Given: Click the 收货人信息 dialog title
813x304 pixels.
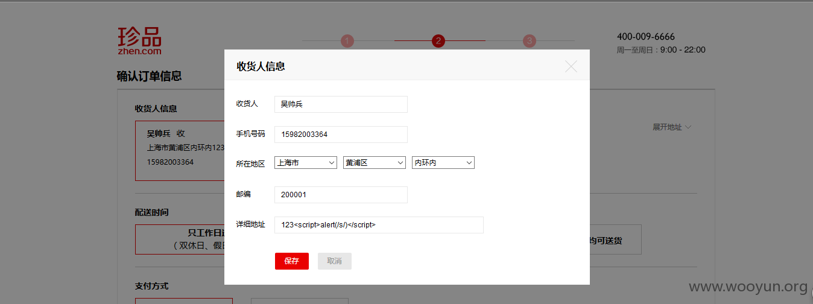Looking at the screenshot, I should pyautogui.click(x=261, y=66).
